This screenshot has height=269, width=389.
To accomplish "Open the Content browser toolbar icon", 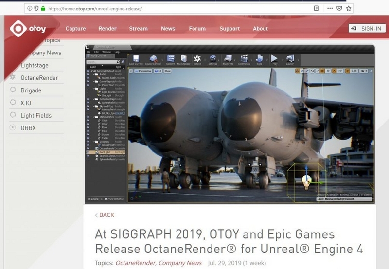I will (x=171, y=58).
